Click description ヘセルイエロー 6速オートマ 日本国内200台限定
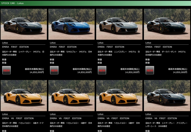The image size is (191, 132). coord(23,125)
